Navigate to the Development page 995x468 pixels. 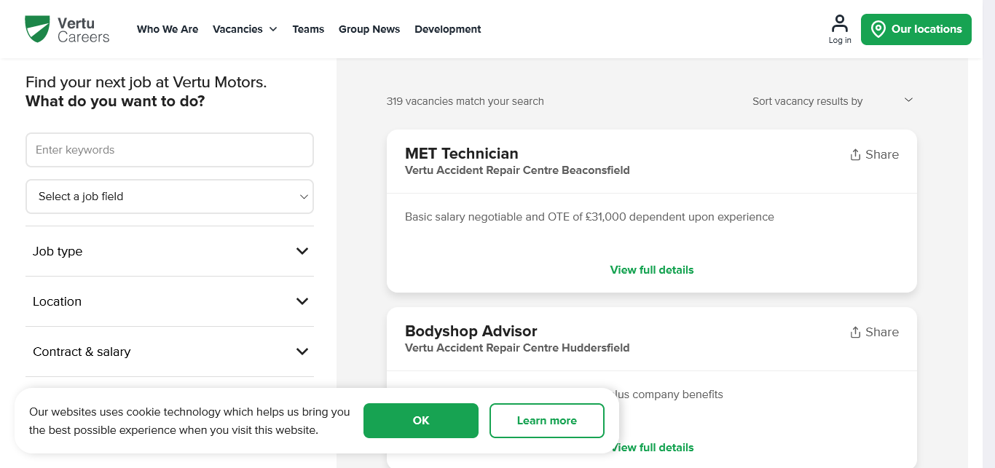pyautogui.click(x=448, y=29)
